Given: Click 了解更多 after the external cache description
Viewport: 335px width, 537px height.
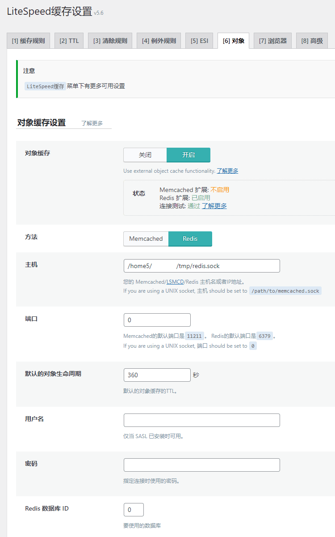Looking at the screenshot, I should tap(229, 170).
